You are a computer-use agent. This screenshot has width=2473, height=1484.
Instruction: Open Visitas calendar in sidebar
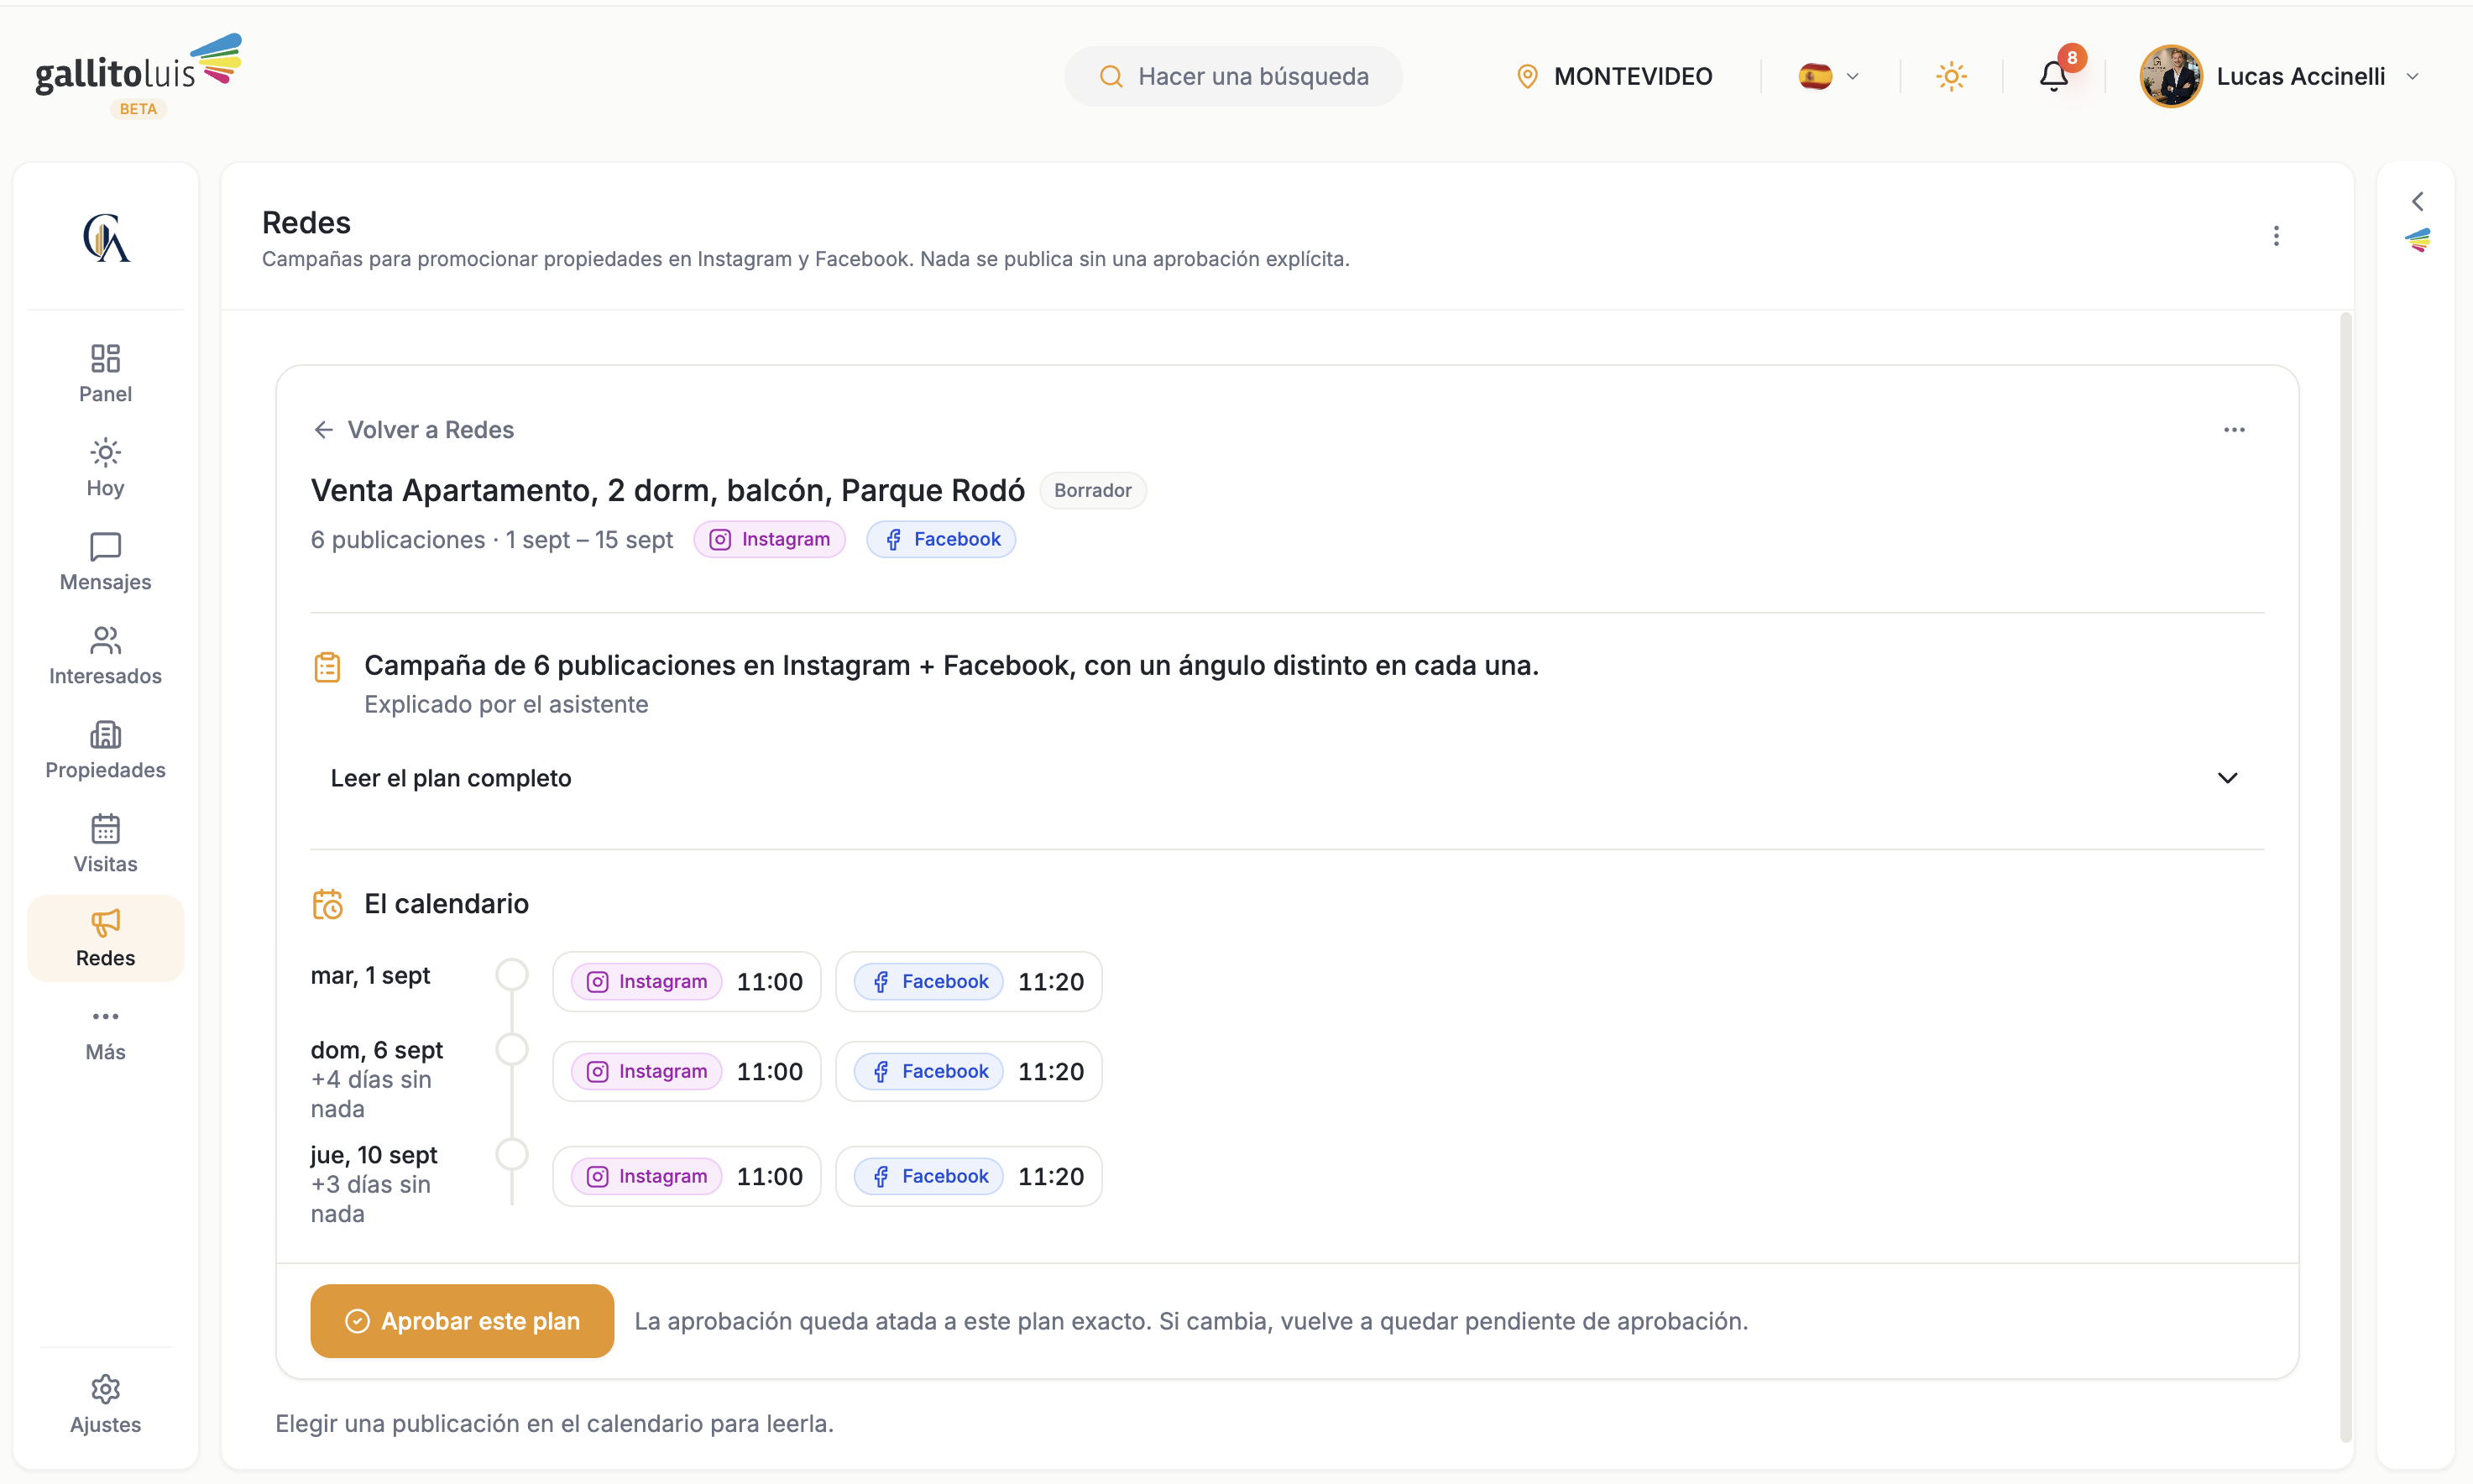click(x=105, y=844)
